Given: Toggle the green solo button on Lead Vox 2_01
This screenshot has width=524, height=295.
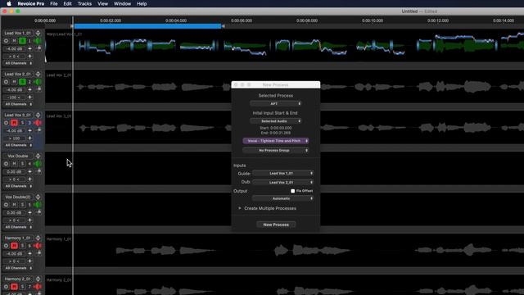Looking at the screenshot, I should (22, 82).
